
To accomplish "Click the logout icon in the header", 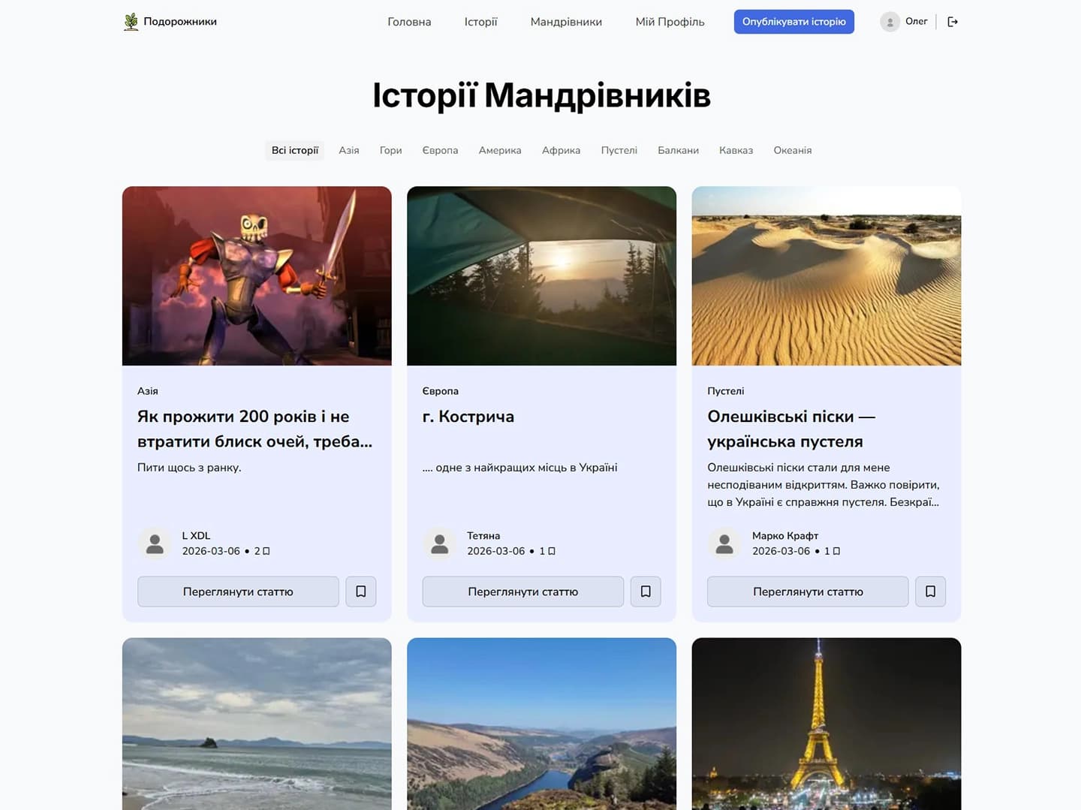I will pyautogui.click(x=953, y=21).
